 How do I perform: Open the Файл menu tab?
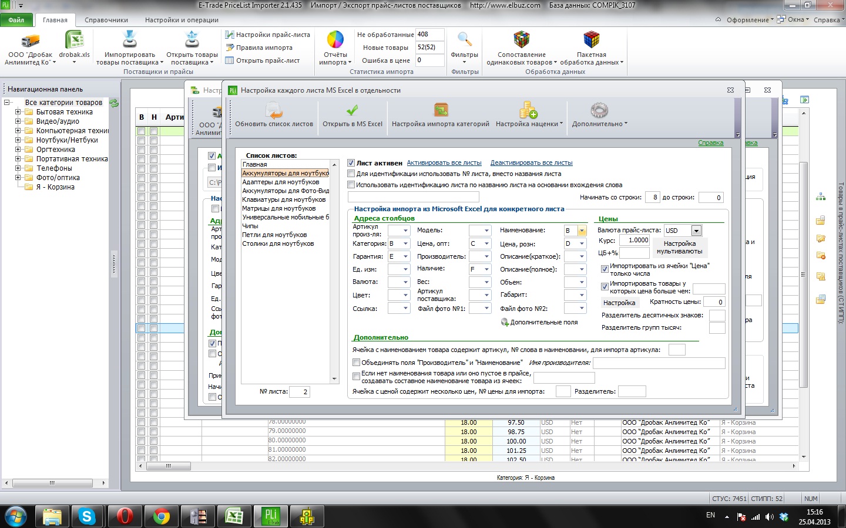16,20
